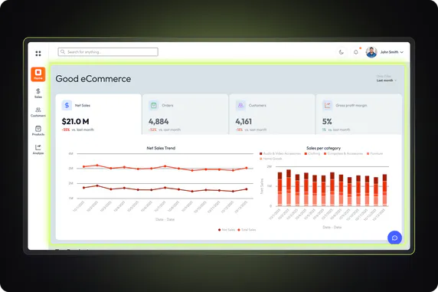The image size is (438, 292).
Task: Expand the John Smith account menu
Action: [x=392, y=52]
